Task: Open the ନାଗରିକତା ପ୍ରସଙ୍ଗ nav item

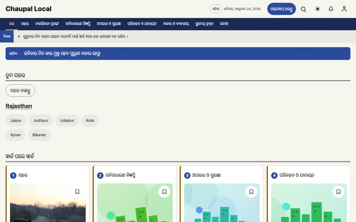Action: tap(47, 24)
